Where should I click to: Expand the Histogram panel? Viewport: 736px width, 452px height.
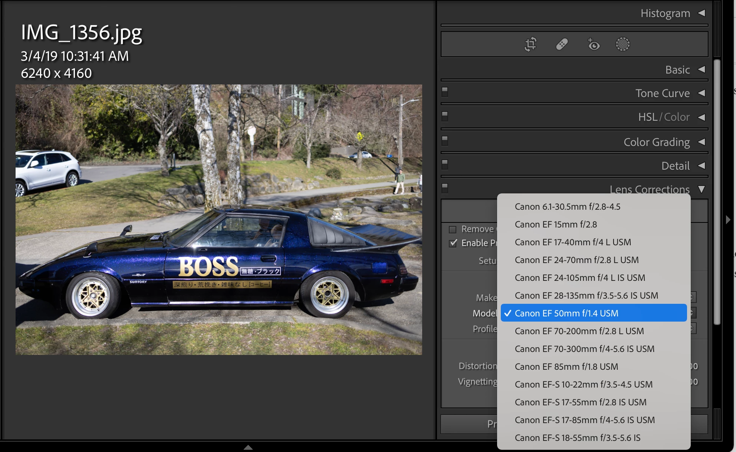[x=701, y=13]
